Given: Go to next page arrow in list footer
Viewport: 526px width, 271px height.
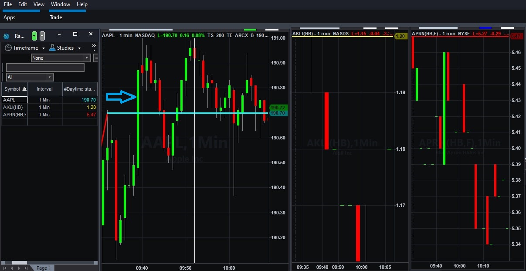Looking at the screenshot, I should point(18,268).
